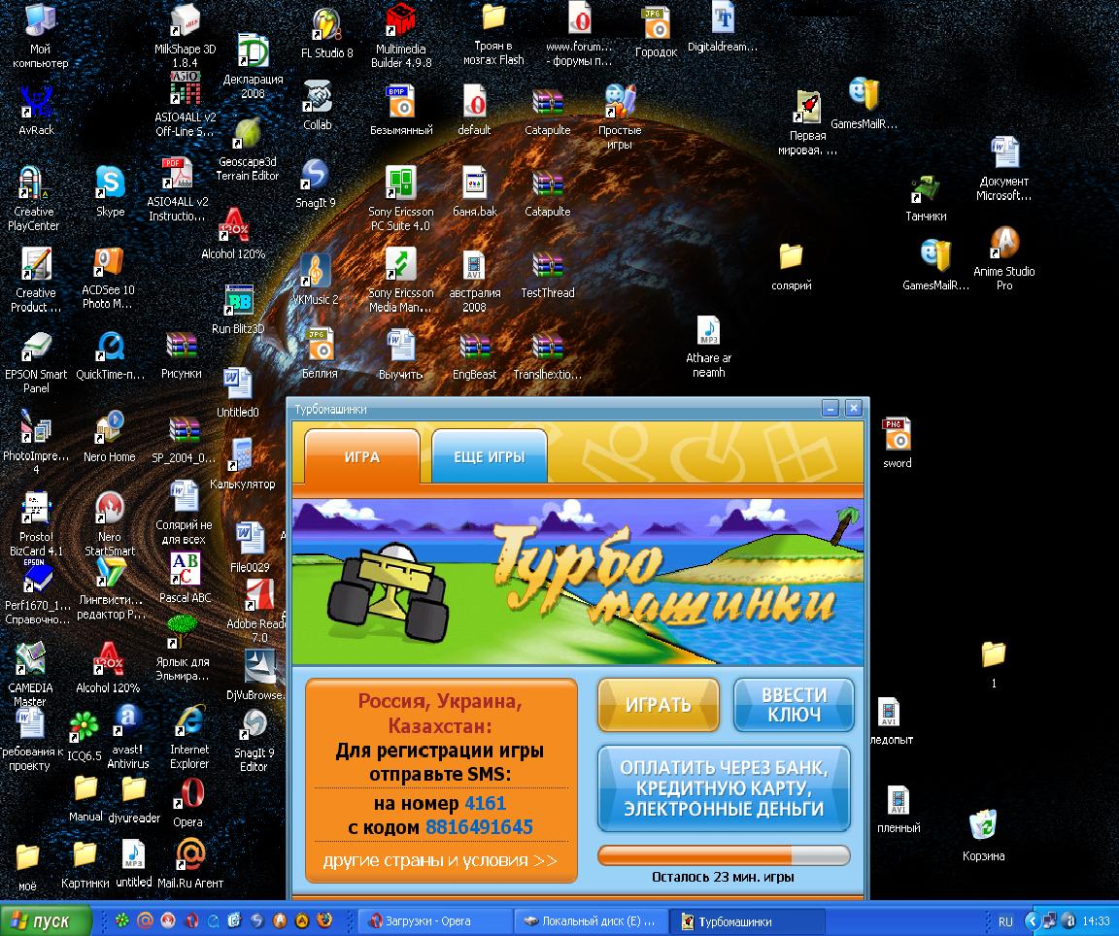Open the Корзина recycle bin
The image size is (1119, 936).
(x=983, y=828)
